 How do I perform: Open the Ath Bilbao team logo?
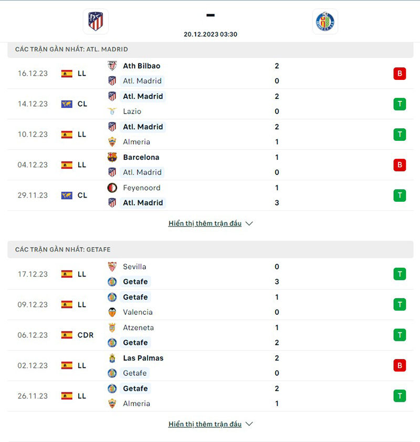click(112, 66)
